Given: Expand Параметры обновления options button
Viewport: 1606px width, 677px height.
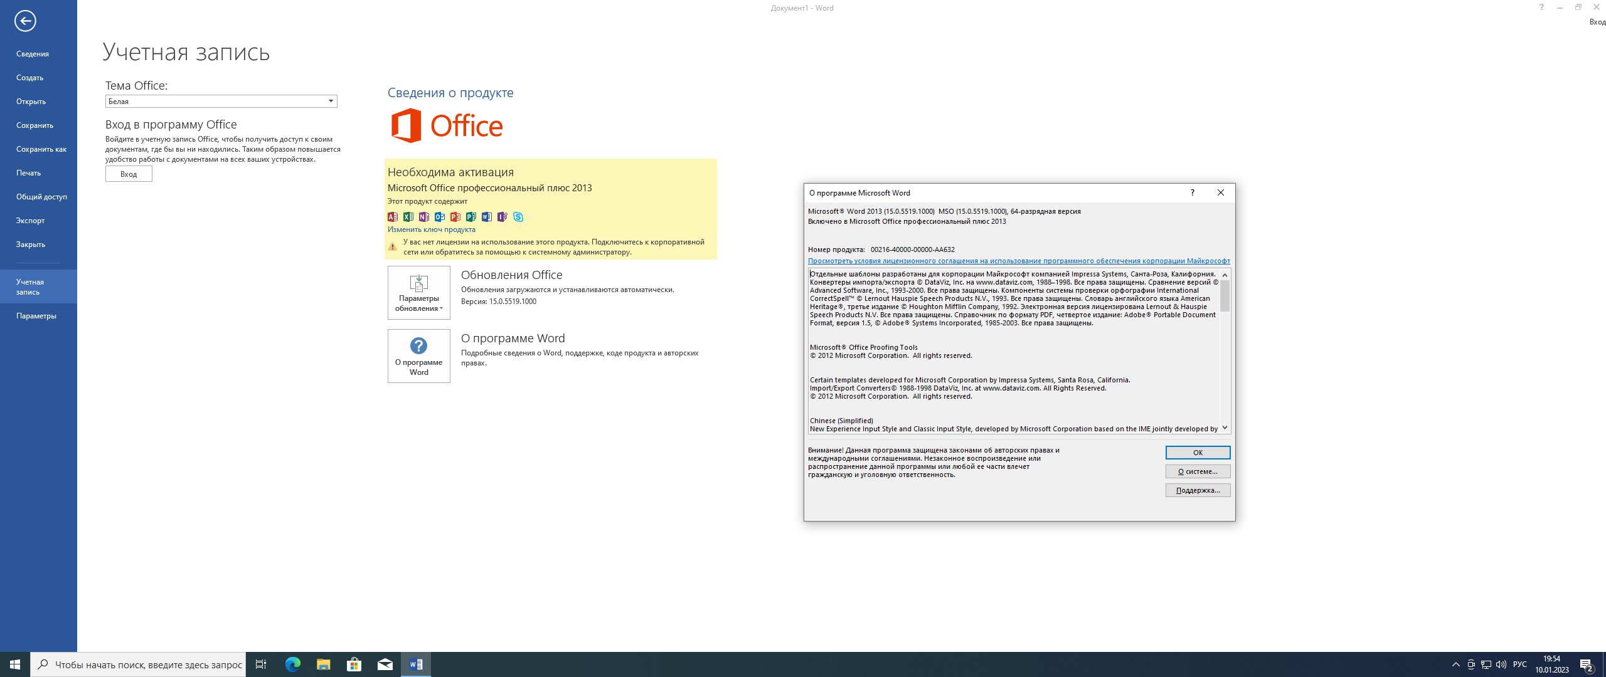Looking at the screenshot, I should pyautogui.click(x=418, y=293).
